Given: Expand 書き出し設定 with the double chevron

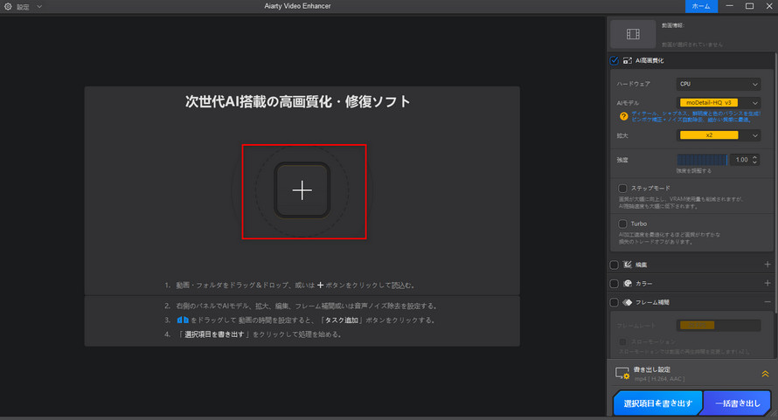Looking at the screenshot, I should pyautogui.click(x=765, y=374).
